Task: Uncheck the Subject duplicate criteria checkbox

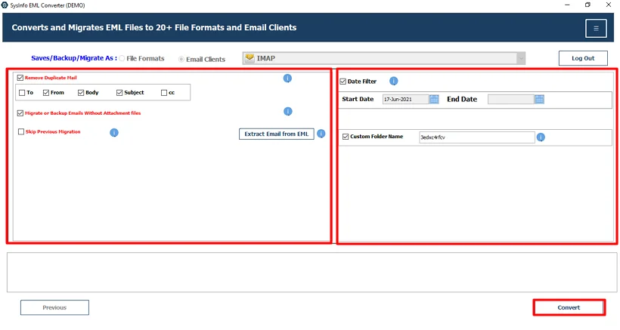Action: 119,93
